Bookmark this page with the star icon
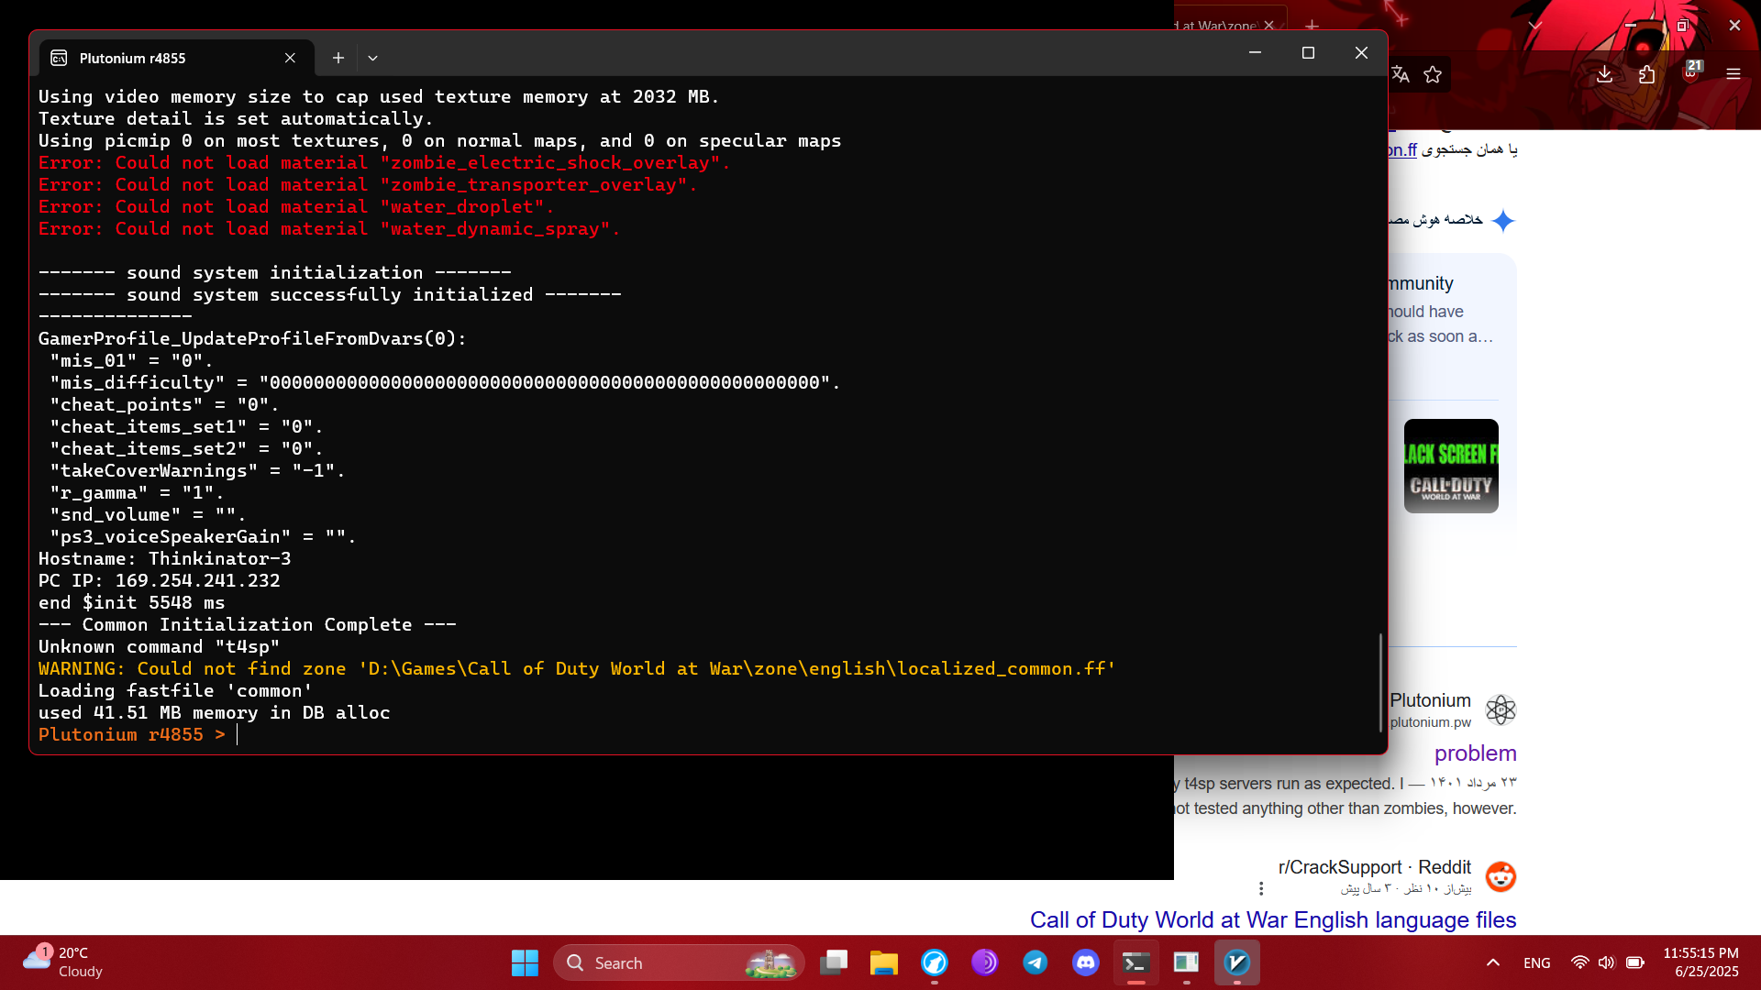 pos(1433,74)
